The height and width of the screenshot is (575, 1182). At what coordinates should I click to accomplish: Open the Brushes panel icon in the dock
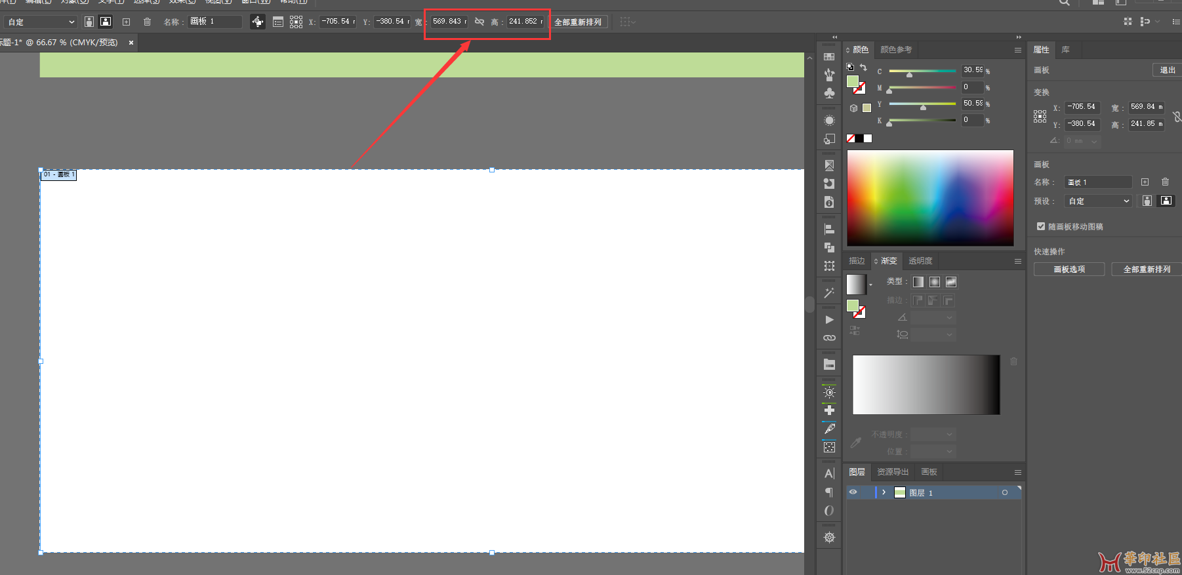[829, 75]
